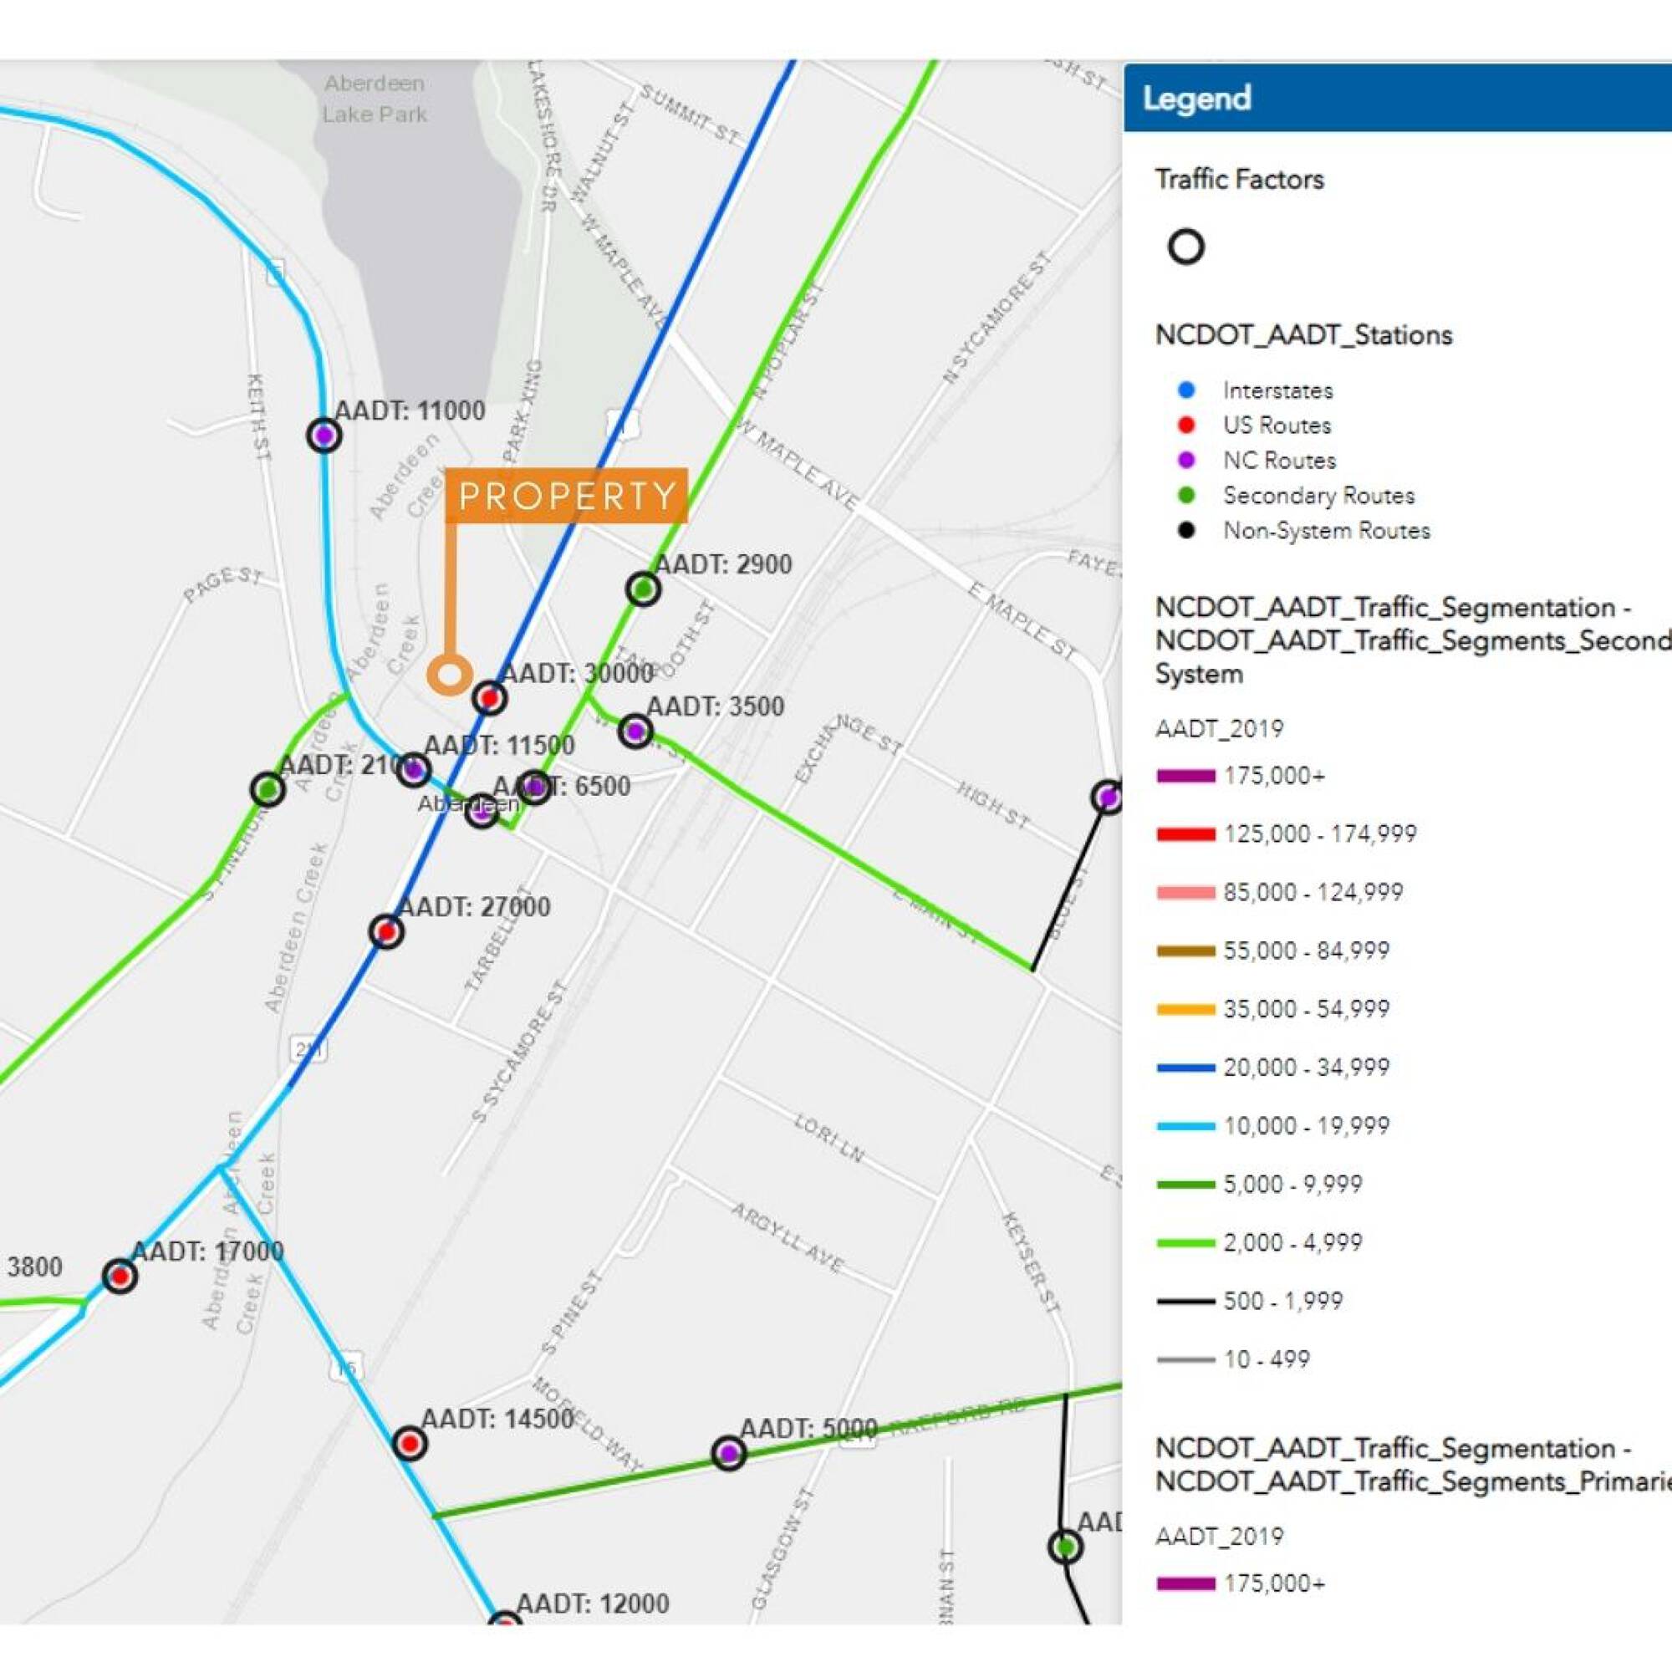Select the AADT 5000 station on Raeford Rd
Screen dimensions: 1672x1672
coord(729,1453)
